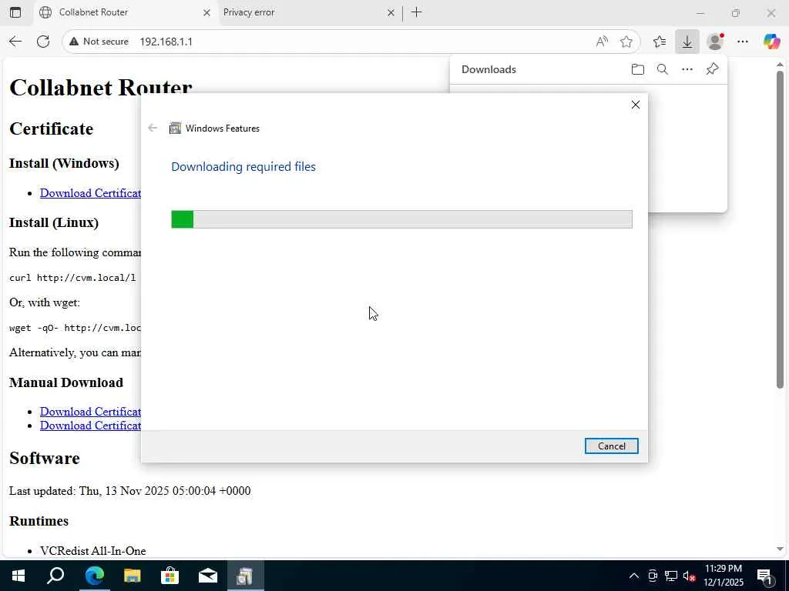Image resolution: width=789 pixels, height=591 pixels.
Task: Close the Collabnet Router tab
Action: 206,12
